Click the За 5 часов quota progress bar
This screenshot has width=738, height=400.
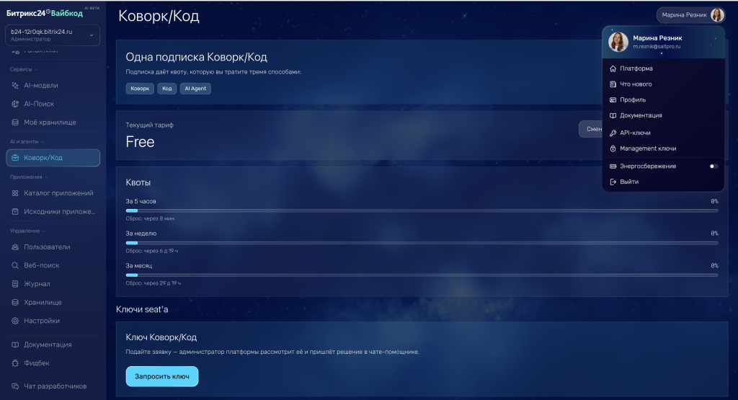[x=422, y=211]
